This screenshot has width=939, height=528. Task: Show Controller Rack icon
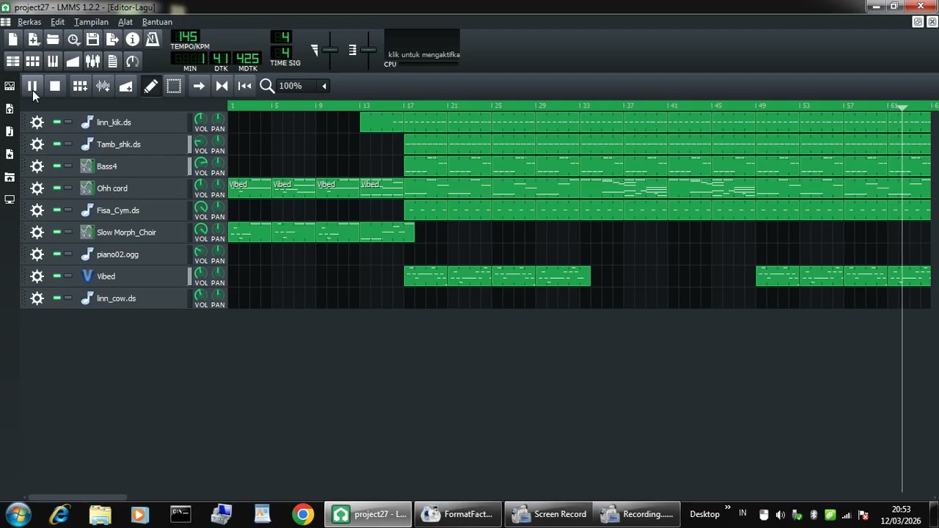coord(132,62)
